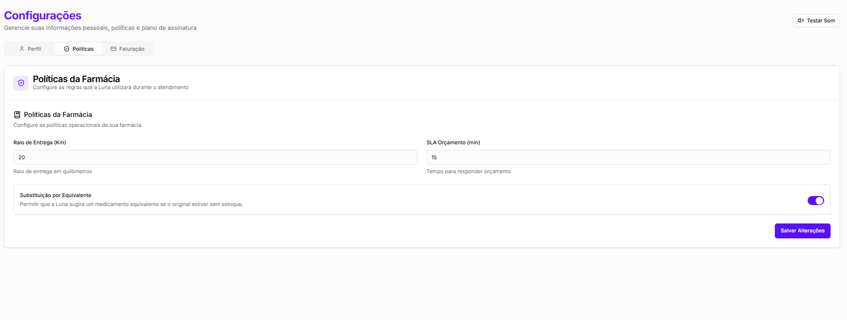
Task: Disable the Substituição por Equivalente switch
Action: click(815, 201)
